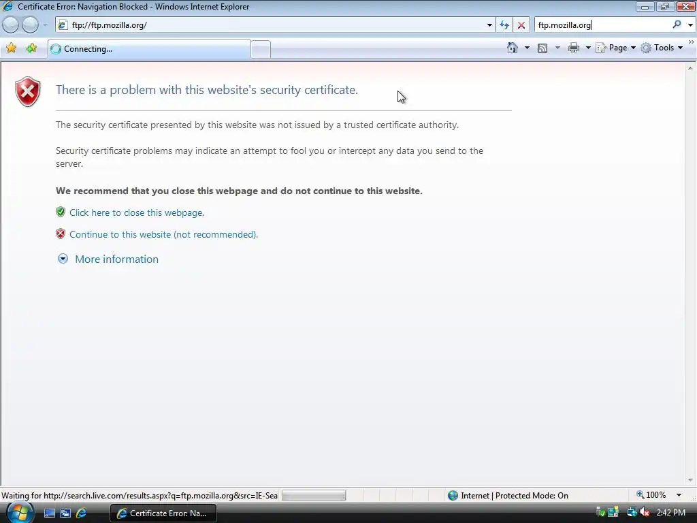Show more toolbar commands with the chevron

(692, 42)
